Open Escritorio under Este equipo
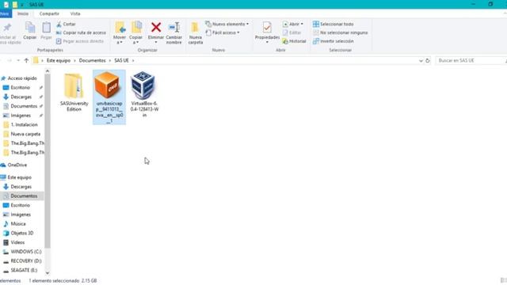The height and width of the screenshot is (285, 507). click(21, 205)
